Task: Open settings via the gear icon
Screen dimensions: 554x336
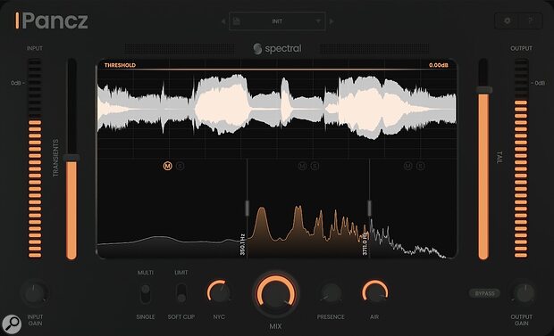Action: pos(507,20)
